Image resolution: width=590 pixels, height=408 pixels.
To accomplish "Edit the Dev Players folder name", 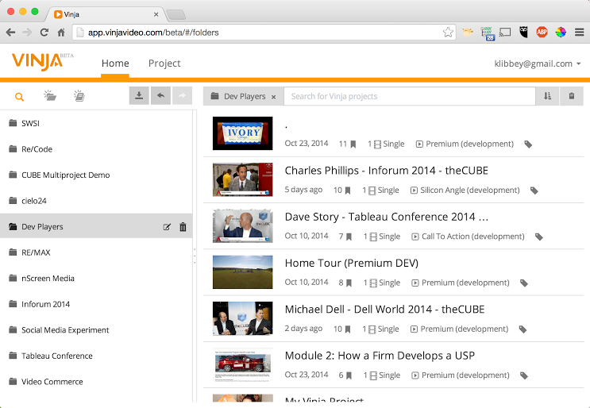I will coord(167,227).
